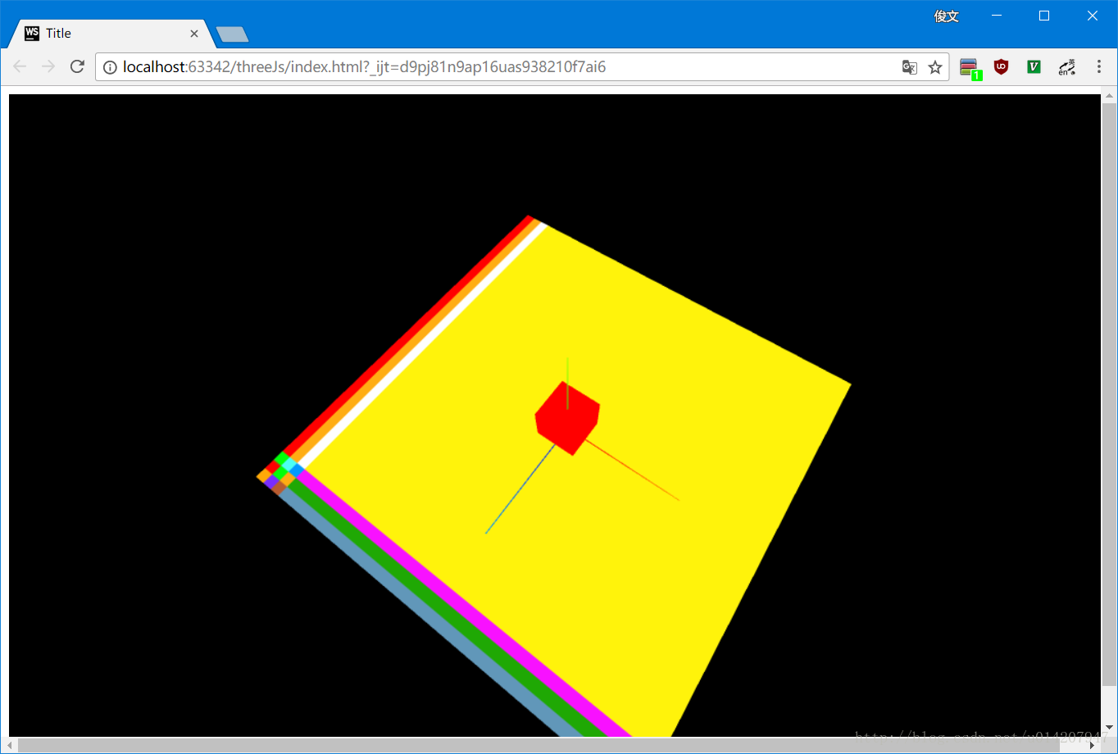Screen dimensions: 1118x754
Task: Minimize the Chrome window
Action: pos(997,16)
